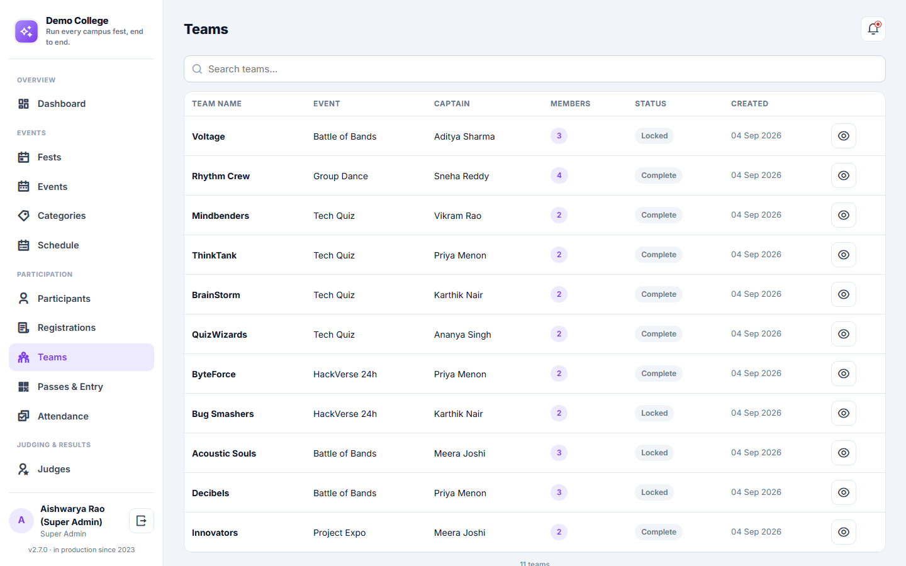Select the Teams sidebar item

coord(81,357)
